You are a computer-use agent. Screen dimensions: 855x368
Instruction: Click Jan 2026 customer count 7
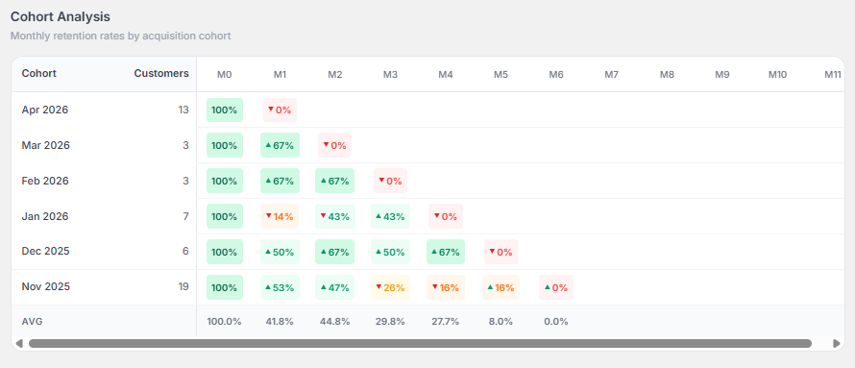[x=186, y=216]
